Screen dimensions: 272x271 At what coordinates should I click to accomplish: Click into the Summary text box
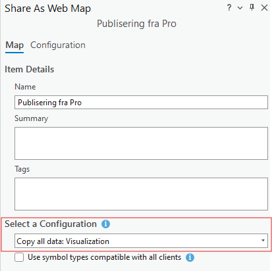[x=141, y=143]
